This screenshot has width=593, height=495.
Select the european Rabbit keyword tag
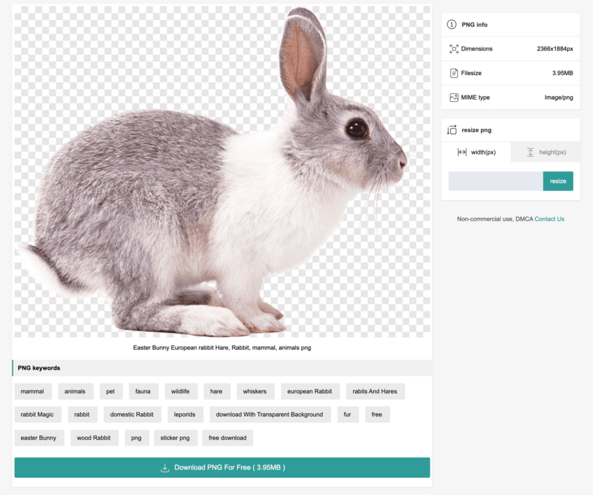pos(310,391)
